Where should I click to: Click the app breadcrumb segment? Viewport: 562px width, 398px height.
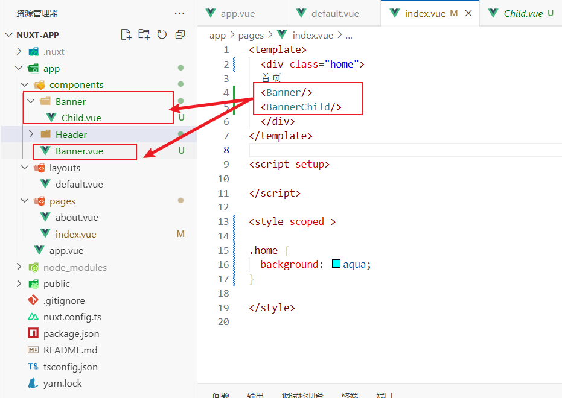(217, 36)
